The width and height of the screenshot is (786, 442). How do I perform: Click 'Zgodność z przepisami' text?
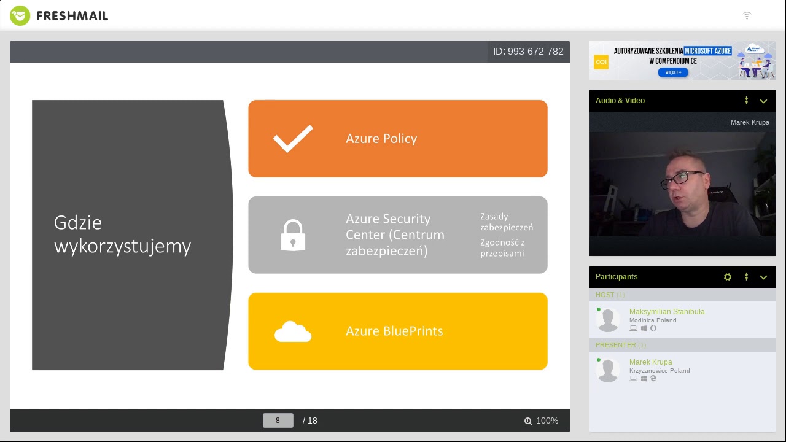[502, 247]
